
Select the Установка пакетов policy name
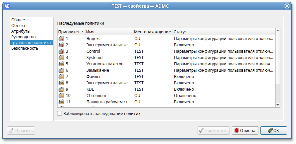coord(105,64)
